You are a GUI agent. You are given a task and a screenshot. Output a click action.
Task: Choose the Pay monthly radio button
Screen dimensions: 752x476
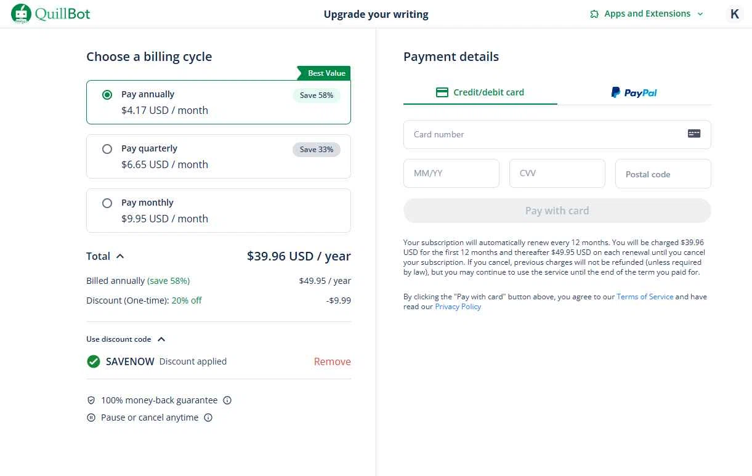107,203
